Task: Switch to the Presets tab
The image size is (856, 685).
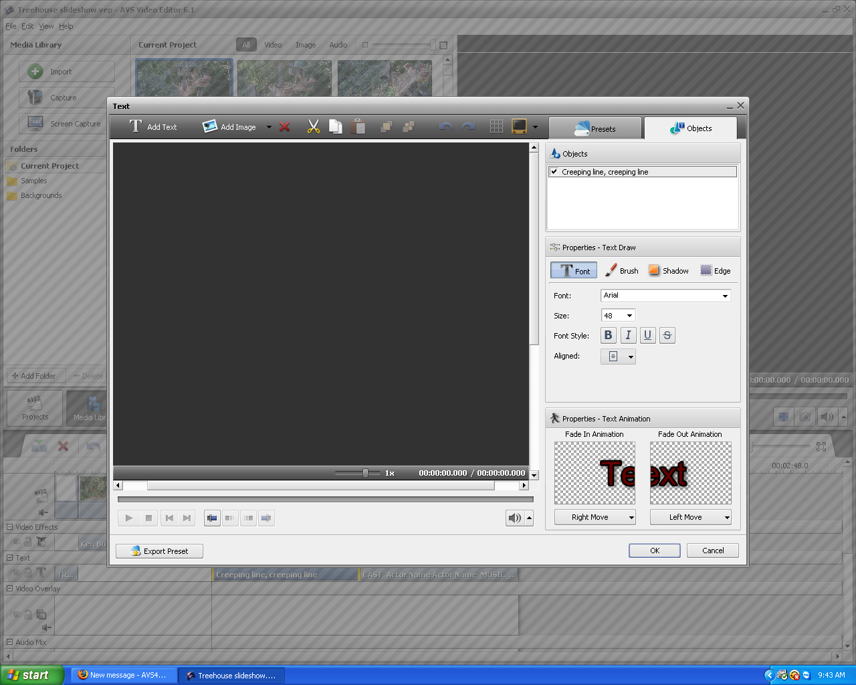Action: point(595,128)
